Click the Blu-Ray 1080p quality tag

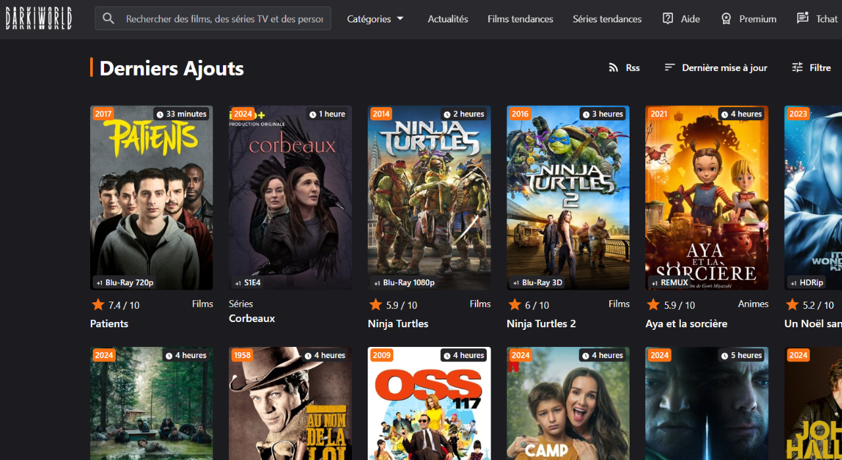[x=405, y=283]
